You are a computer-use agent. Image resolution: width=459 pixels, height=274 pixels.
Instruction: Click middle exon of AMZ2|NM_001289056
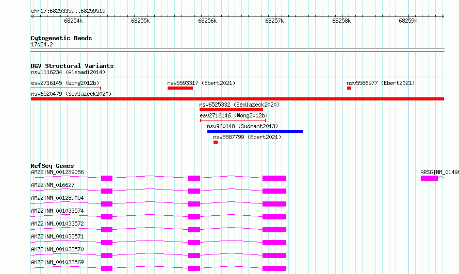pos(194,178)
